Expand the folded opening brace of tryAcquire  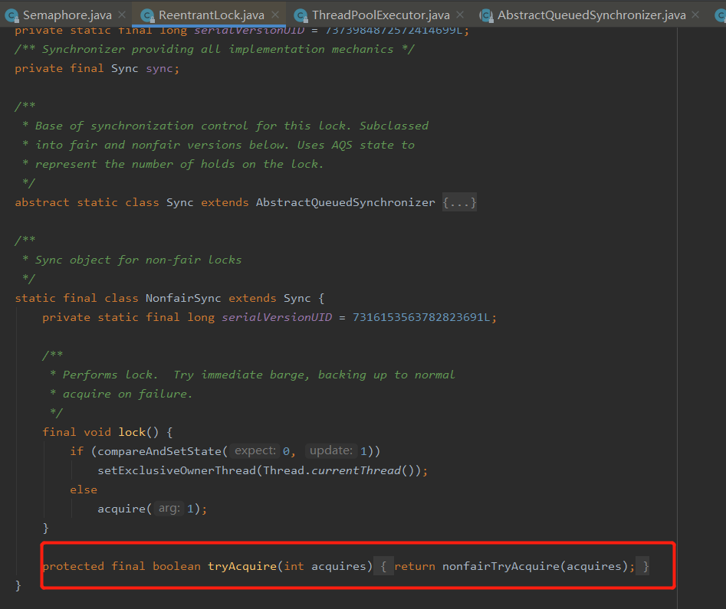(383, 566)
